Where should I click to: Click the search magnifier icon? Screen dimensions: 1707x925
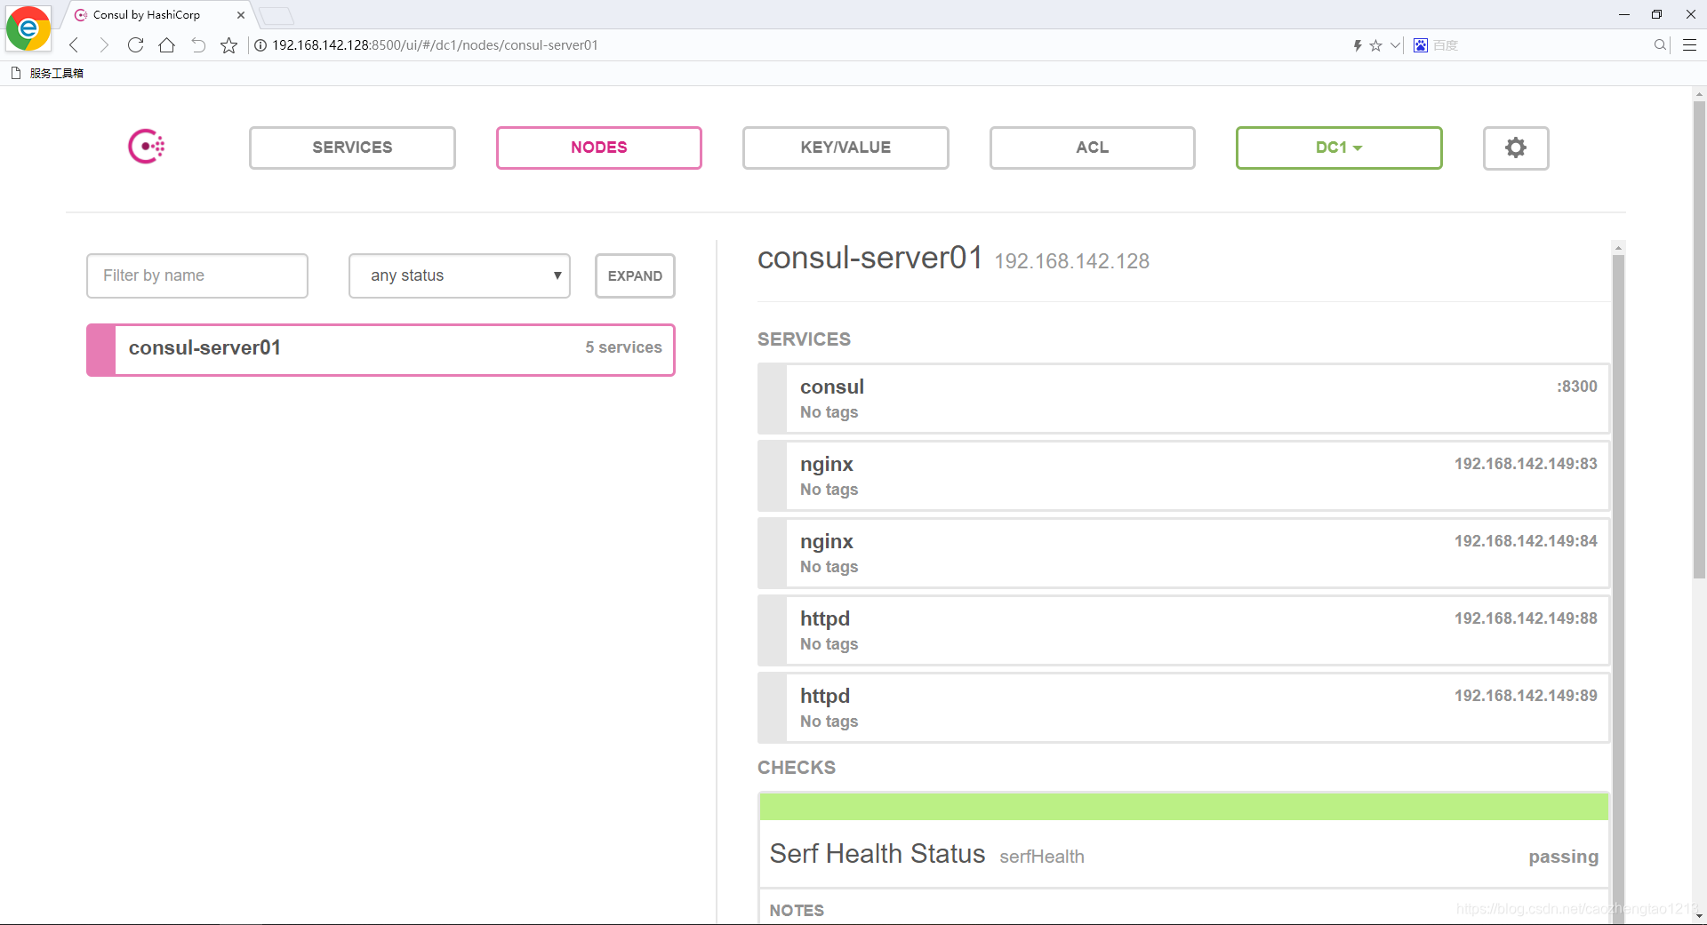[x=1660, y=45]
